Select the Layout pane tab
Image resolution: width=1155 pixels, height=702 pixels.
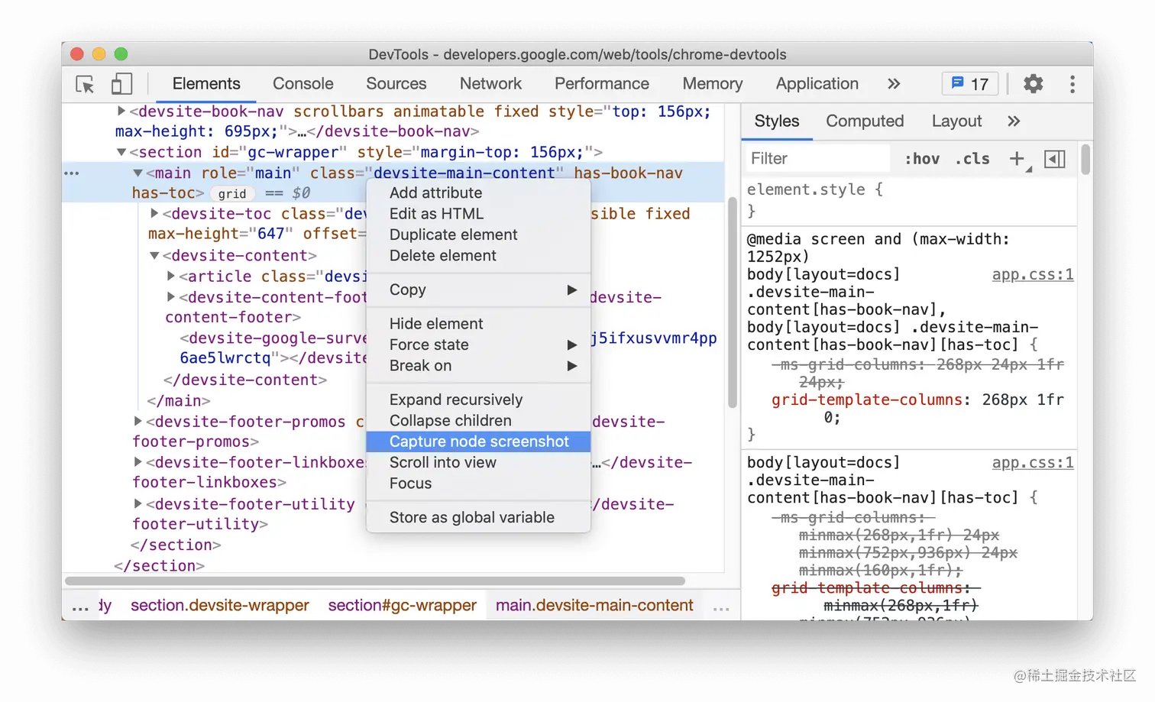pos(956,121)
